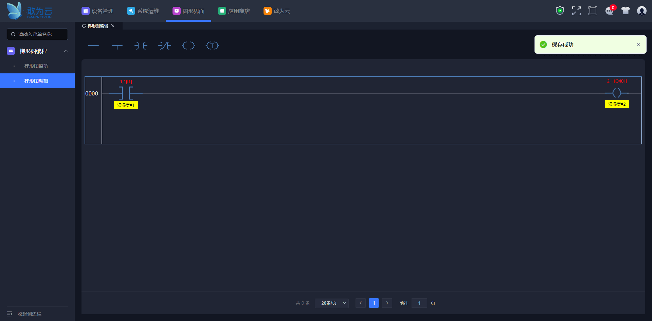
Task: Open the messages notification icon
Action: 610,11
